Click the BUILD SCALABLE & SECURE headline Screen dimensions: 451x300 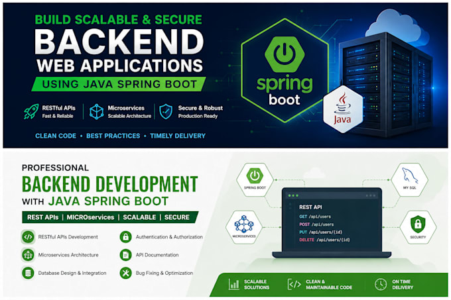pos(118,19)
